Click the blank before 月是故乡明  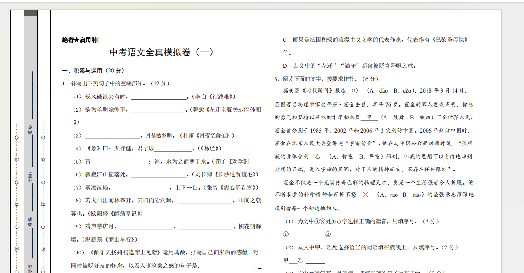tap(113, 136)
